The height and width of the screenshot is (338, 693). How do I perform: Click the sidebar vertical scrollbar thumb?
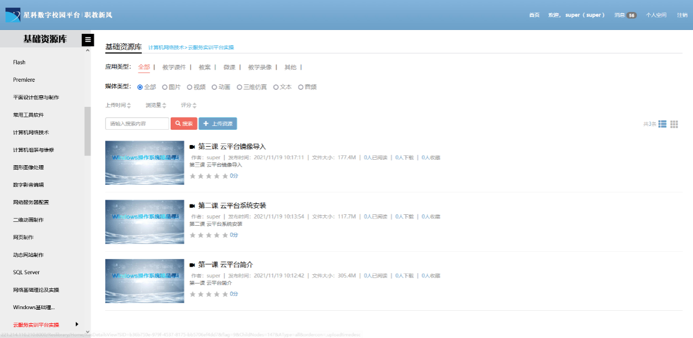pos(87,131)
